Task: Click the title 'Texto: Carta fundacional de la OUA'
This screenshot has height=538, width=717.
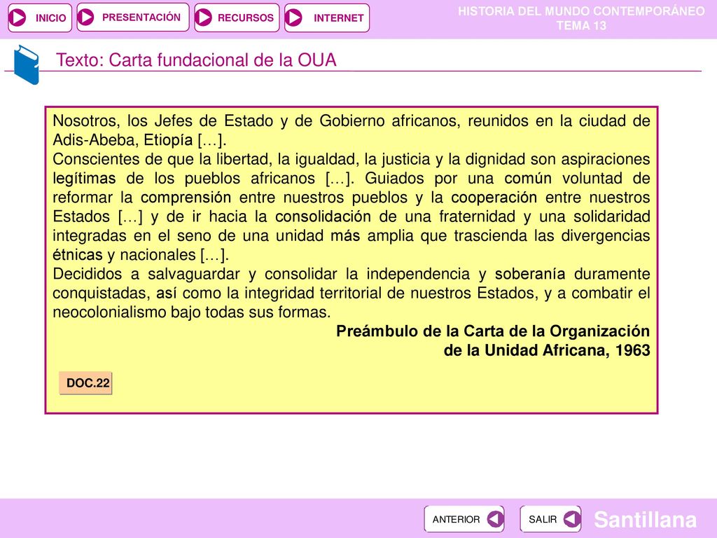Action: [x=196, y=60]
